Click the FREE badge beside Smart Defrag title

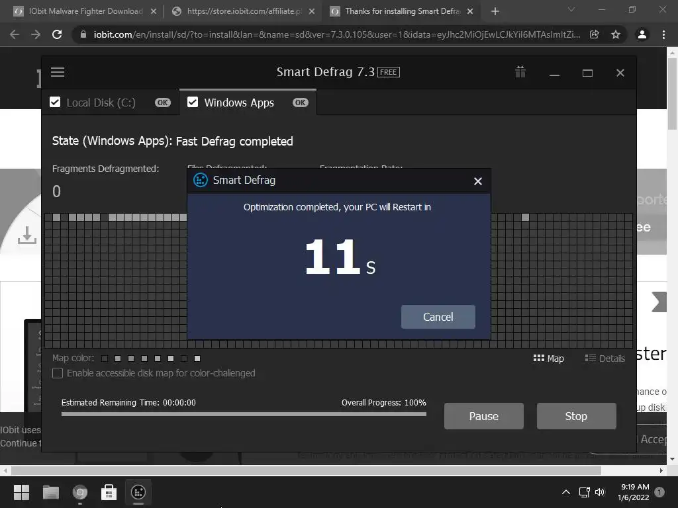point(389,72)
